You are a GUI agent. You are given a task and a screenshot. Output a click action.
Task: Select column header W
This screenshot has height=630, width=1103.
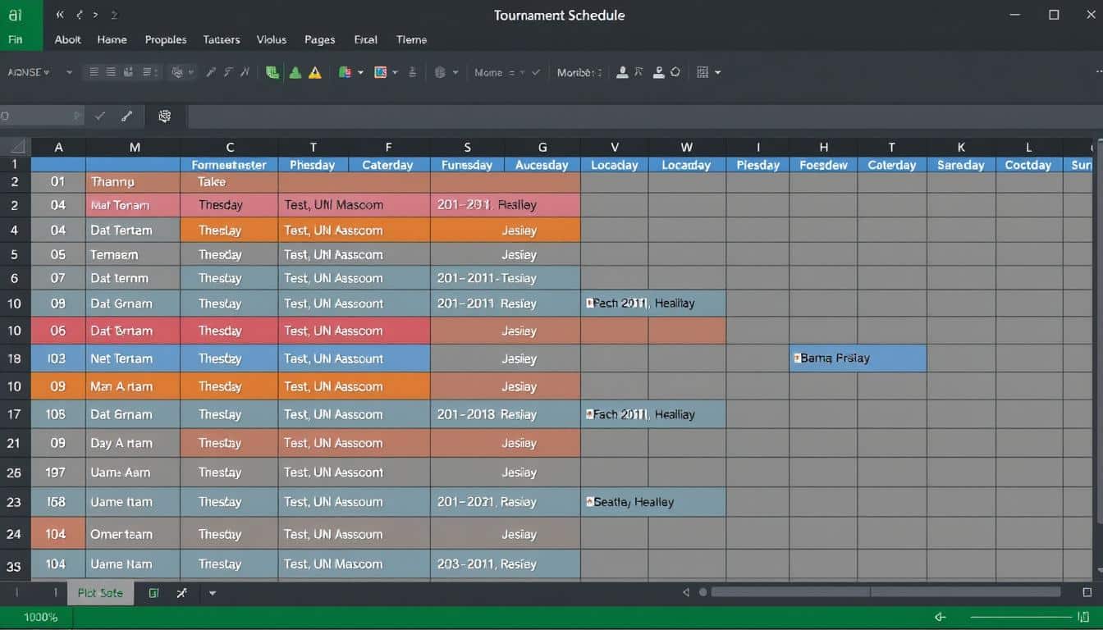coord(686,148)
